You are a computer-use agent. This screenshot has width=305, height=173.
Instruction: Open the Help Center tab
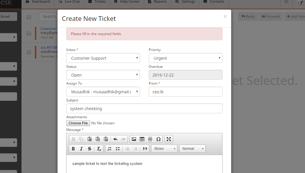(x=127, y=2)
